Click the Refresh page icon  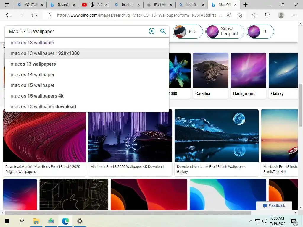pyautogui.click(x=34, y=15)
